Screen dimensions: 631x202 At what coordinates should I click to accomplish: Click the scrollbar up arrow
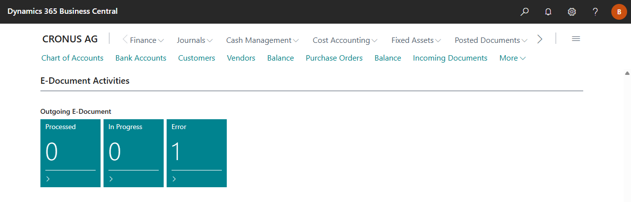point(627,73)
